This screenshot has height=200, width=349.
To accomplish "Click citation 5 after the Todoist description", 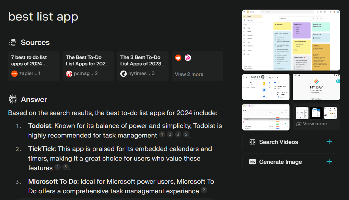I will point(186,134).
